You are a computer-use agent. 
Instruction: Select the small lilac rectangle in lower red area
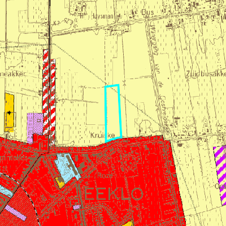point(77,207)
